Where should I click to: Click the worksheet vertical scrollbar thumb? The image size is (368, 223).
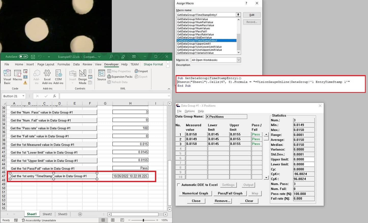pyautogui.click(x=169, y=183)
